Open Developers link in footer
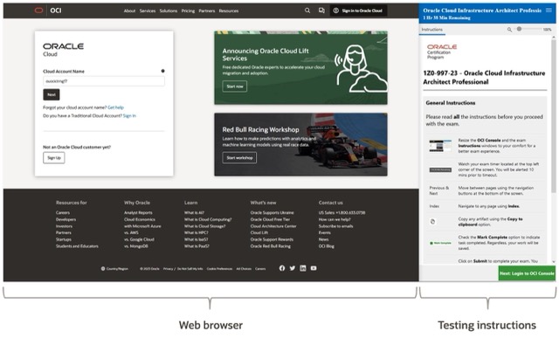The width and height of the screenshot is (559, 338). tap(66, 219)
